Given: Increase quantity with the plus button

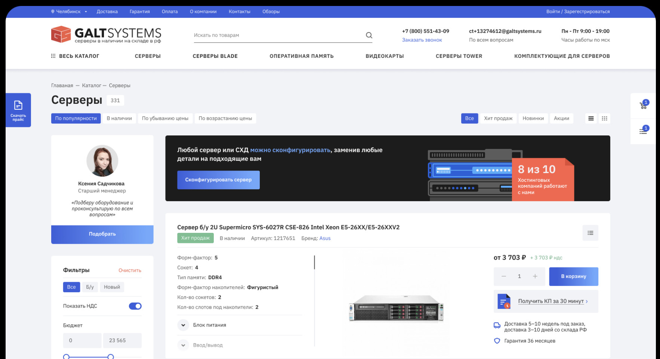Looking at the screenshot, I should 535,276.
